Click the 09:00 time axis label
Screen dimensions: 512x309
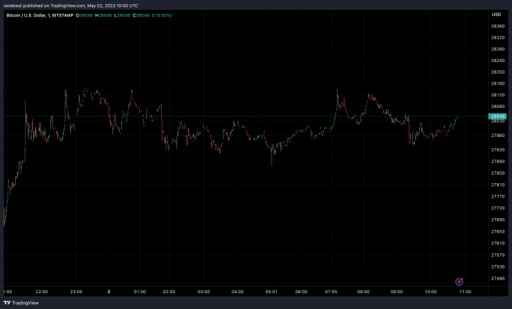tap(397, 292)
